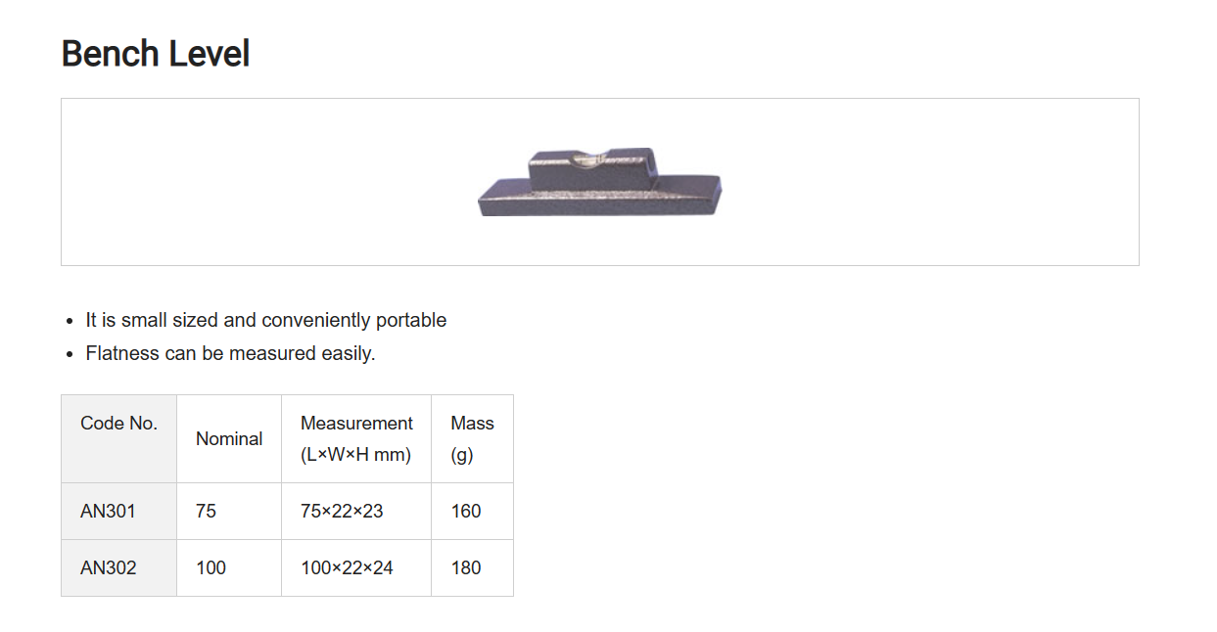The width and height of the screenshot is (1217, 632).
Task: Click mass value 160
Action: click(x=472, y=511)
